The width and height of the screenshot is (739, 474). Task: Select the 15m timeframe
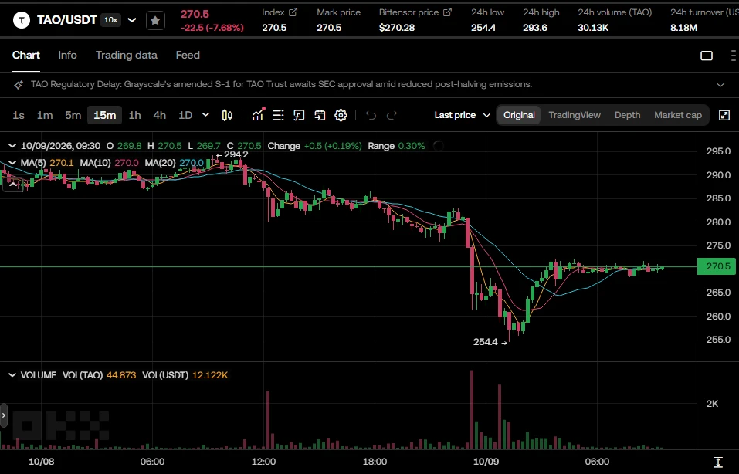104,116
